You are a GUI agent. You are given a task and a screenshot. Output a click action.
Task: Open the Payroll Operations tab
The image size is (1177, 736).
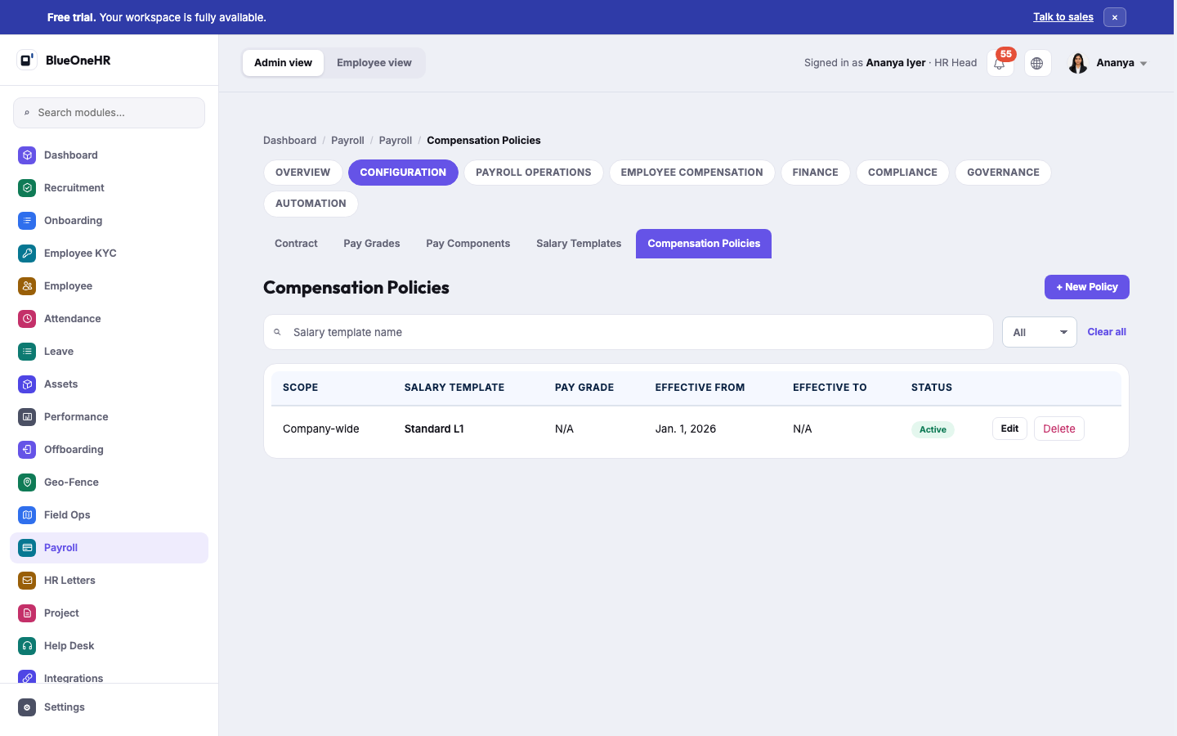pyautogui.click(x=534, y=173)
